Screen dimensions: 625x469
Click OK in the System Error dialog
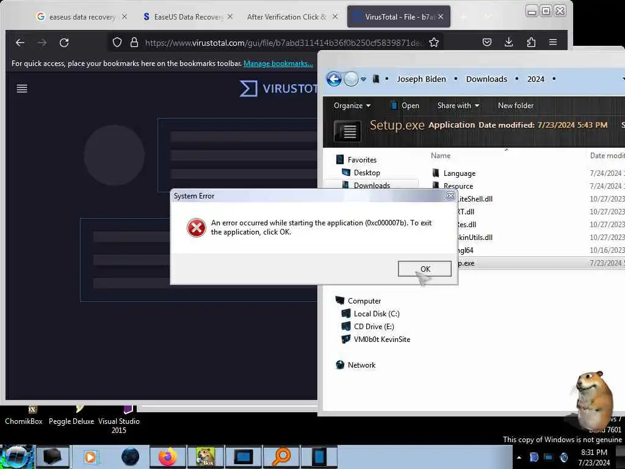[x=425, y=269]
